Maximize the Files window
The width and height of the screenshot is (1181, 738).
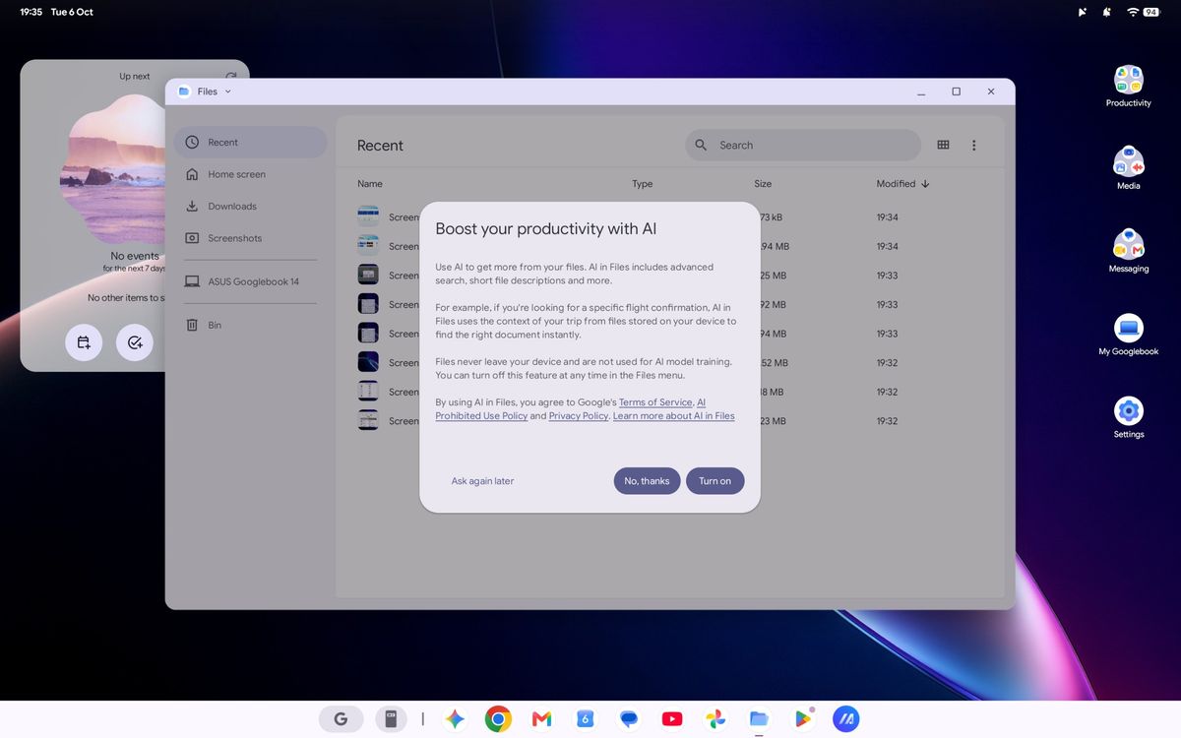(956, 92)
